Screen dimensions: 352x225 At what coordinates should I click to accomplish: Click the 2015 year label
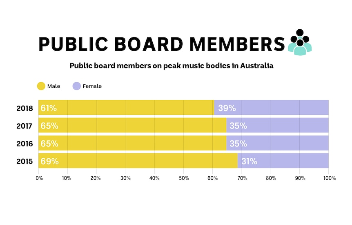click(x=25, y=162)
